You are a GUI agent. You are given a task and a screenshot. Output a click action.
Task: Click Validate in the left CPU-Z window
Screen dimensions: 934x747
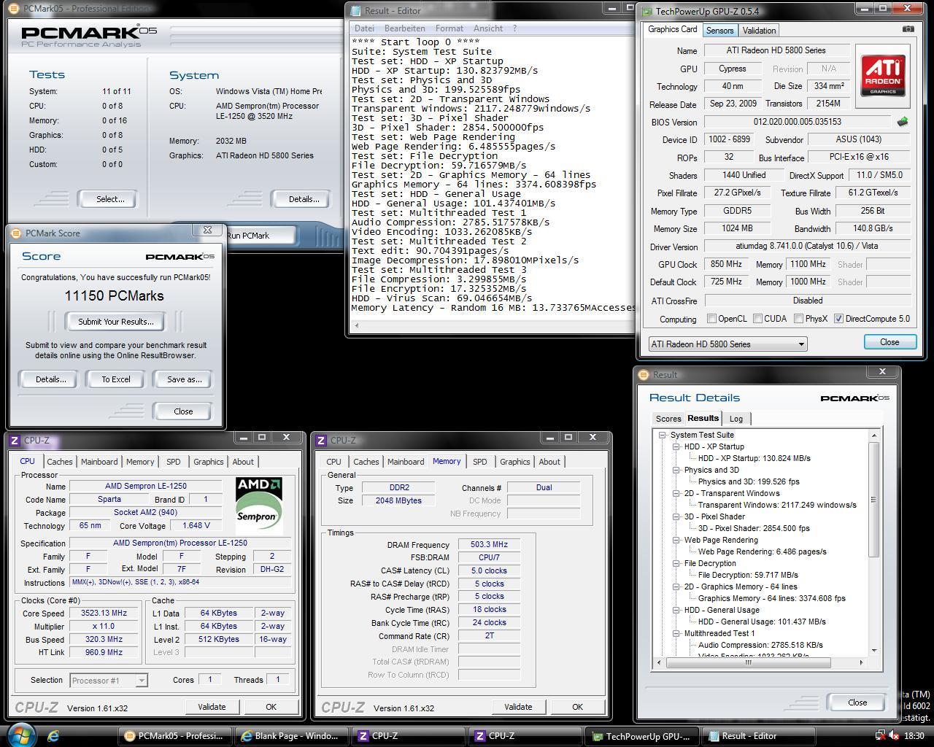[x=212, y=707]
